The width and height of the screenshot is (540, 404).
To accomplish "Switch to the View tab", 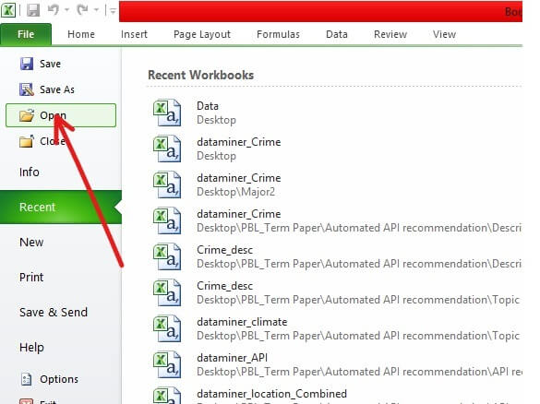I will (x=445, y=34).
